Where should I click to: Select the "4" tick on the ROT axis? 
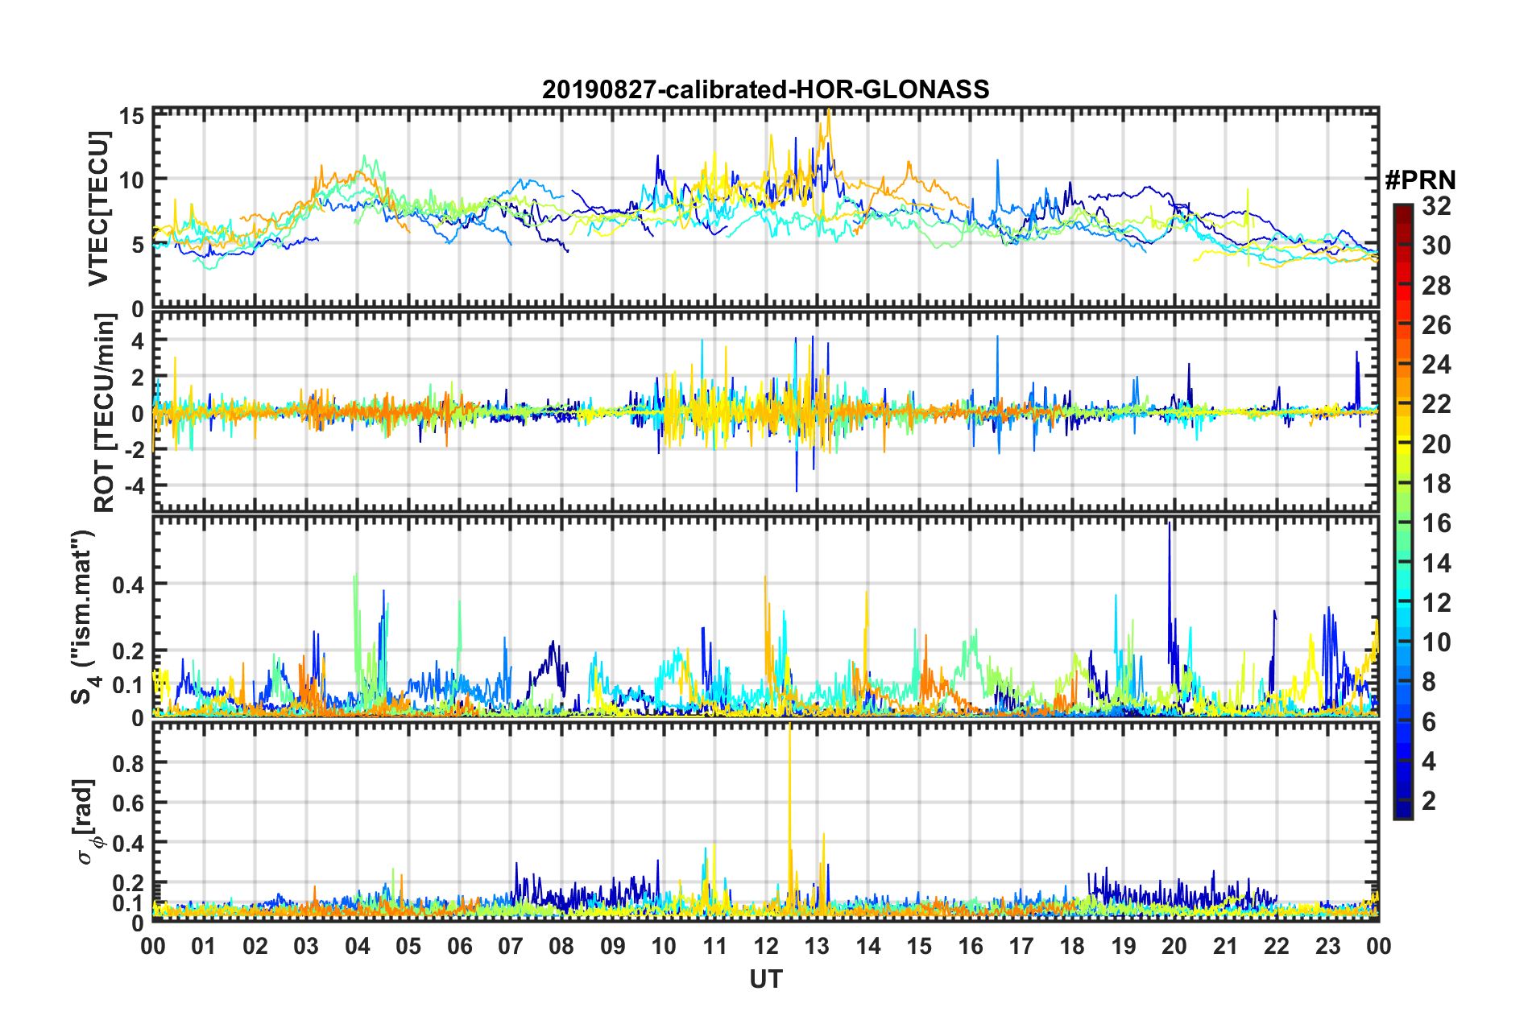click(x=138, y=341)
